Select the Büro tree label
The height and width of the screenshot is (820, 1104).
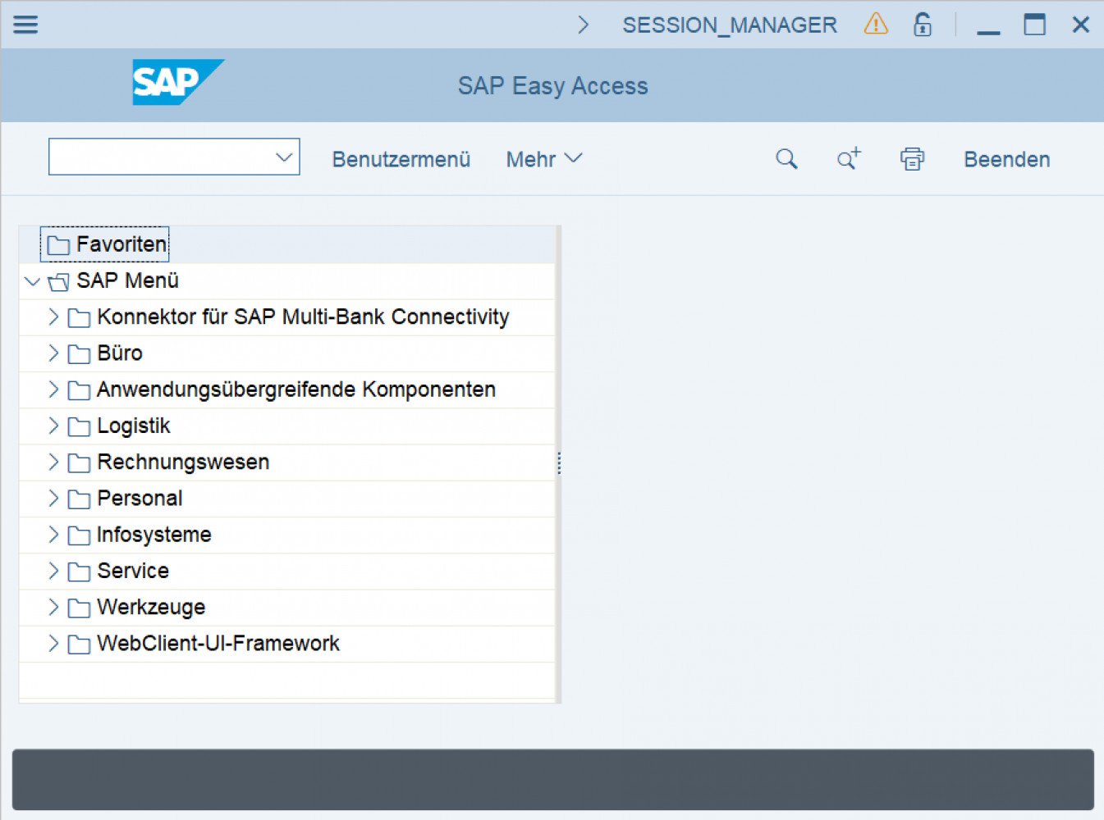point(120,353)
